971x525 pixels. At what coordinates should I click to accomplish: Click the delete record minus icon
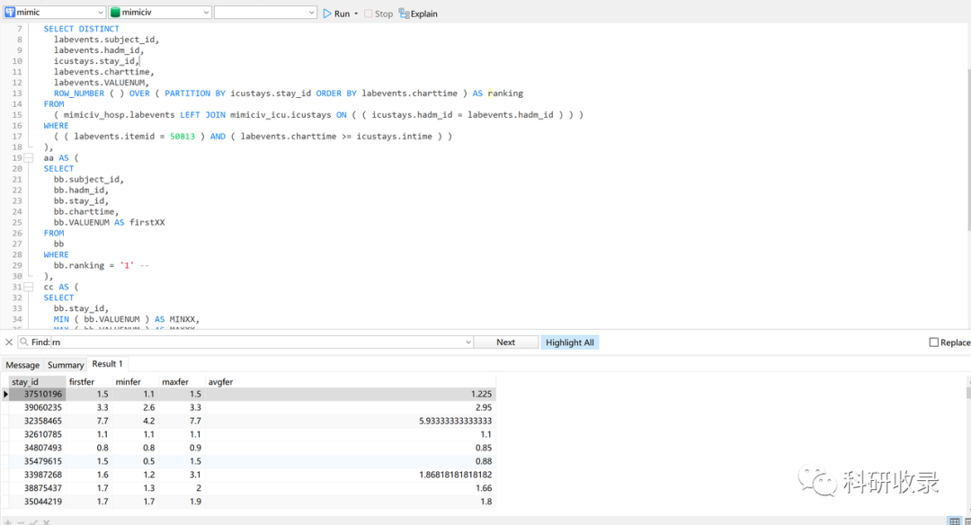21,522
